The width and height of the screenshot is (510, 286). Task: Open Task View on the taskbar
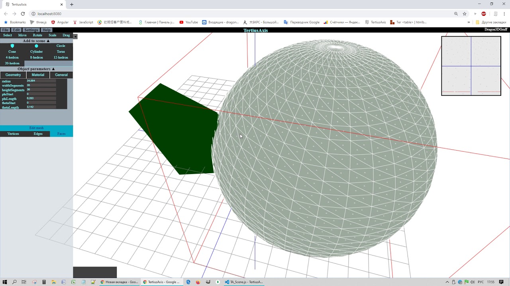click(x=24, y=282)
